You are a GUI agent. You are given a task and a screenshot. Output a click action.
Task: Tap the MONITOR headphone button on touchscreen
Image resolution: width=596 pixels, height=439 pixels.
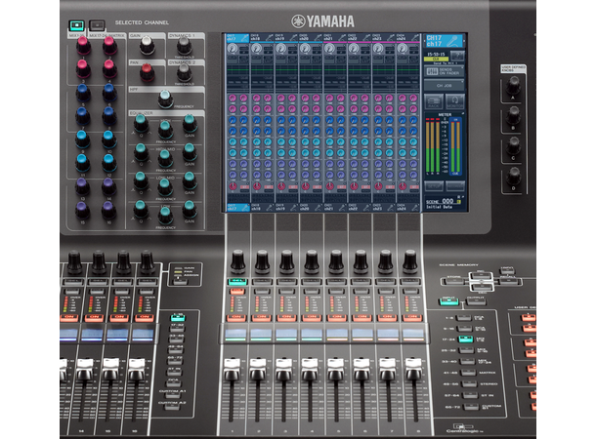click(x=455, y=102)
